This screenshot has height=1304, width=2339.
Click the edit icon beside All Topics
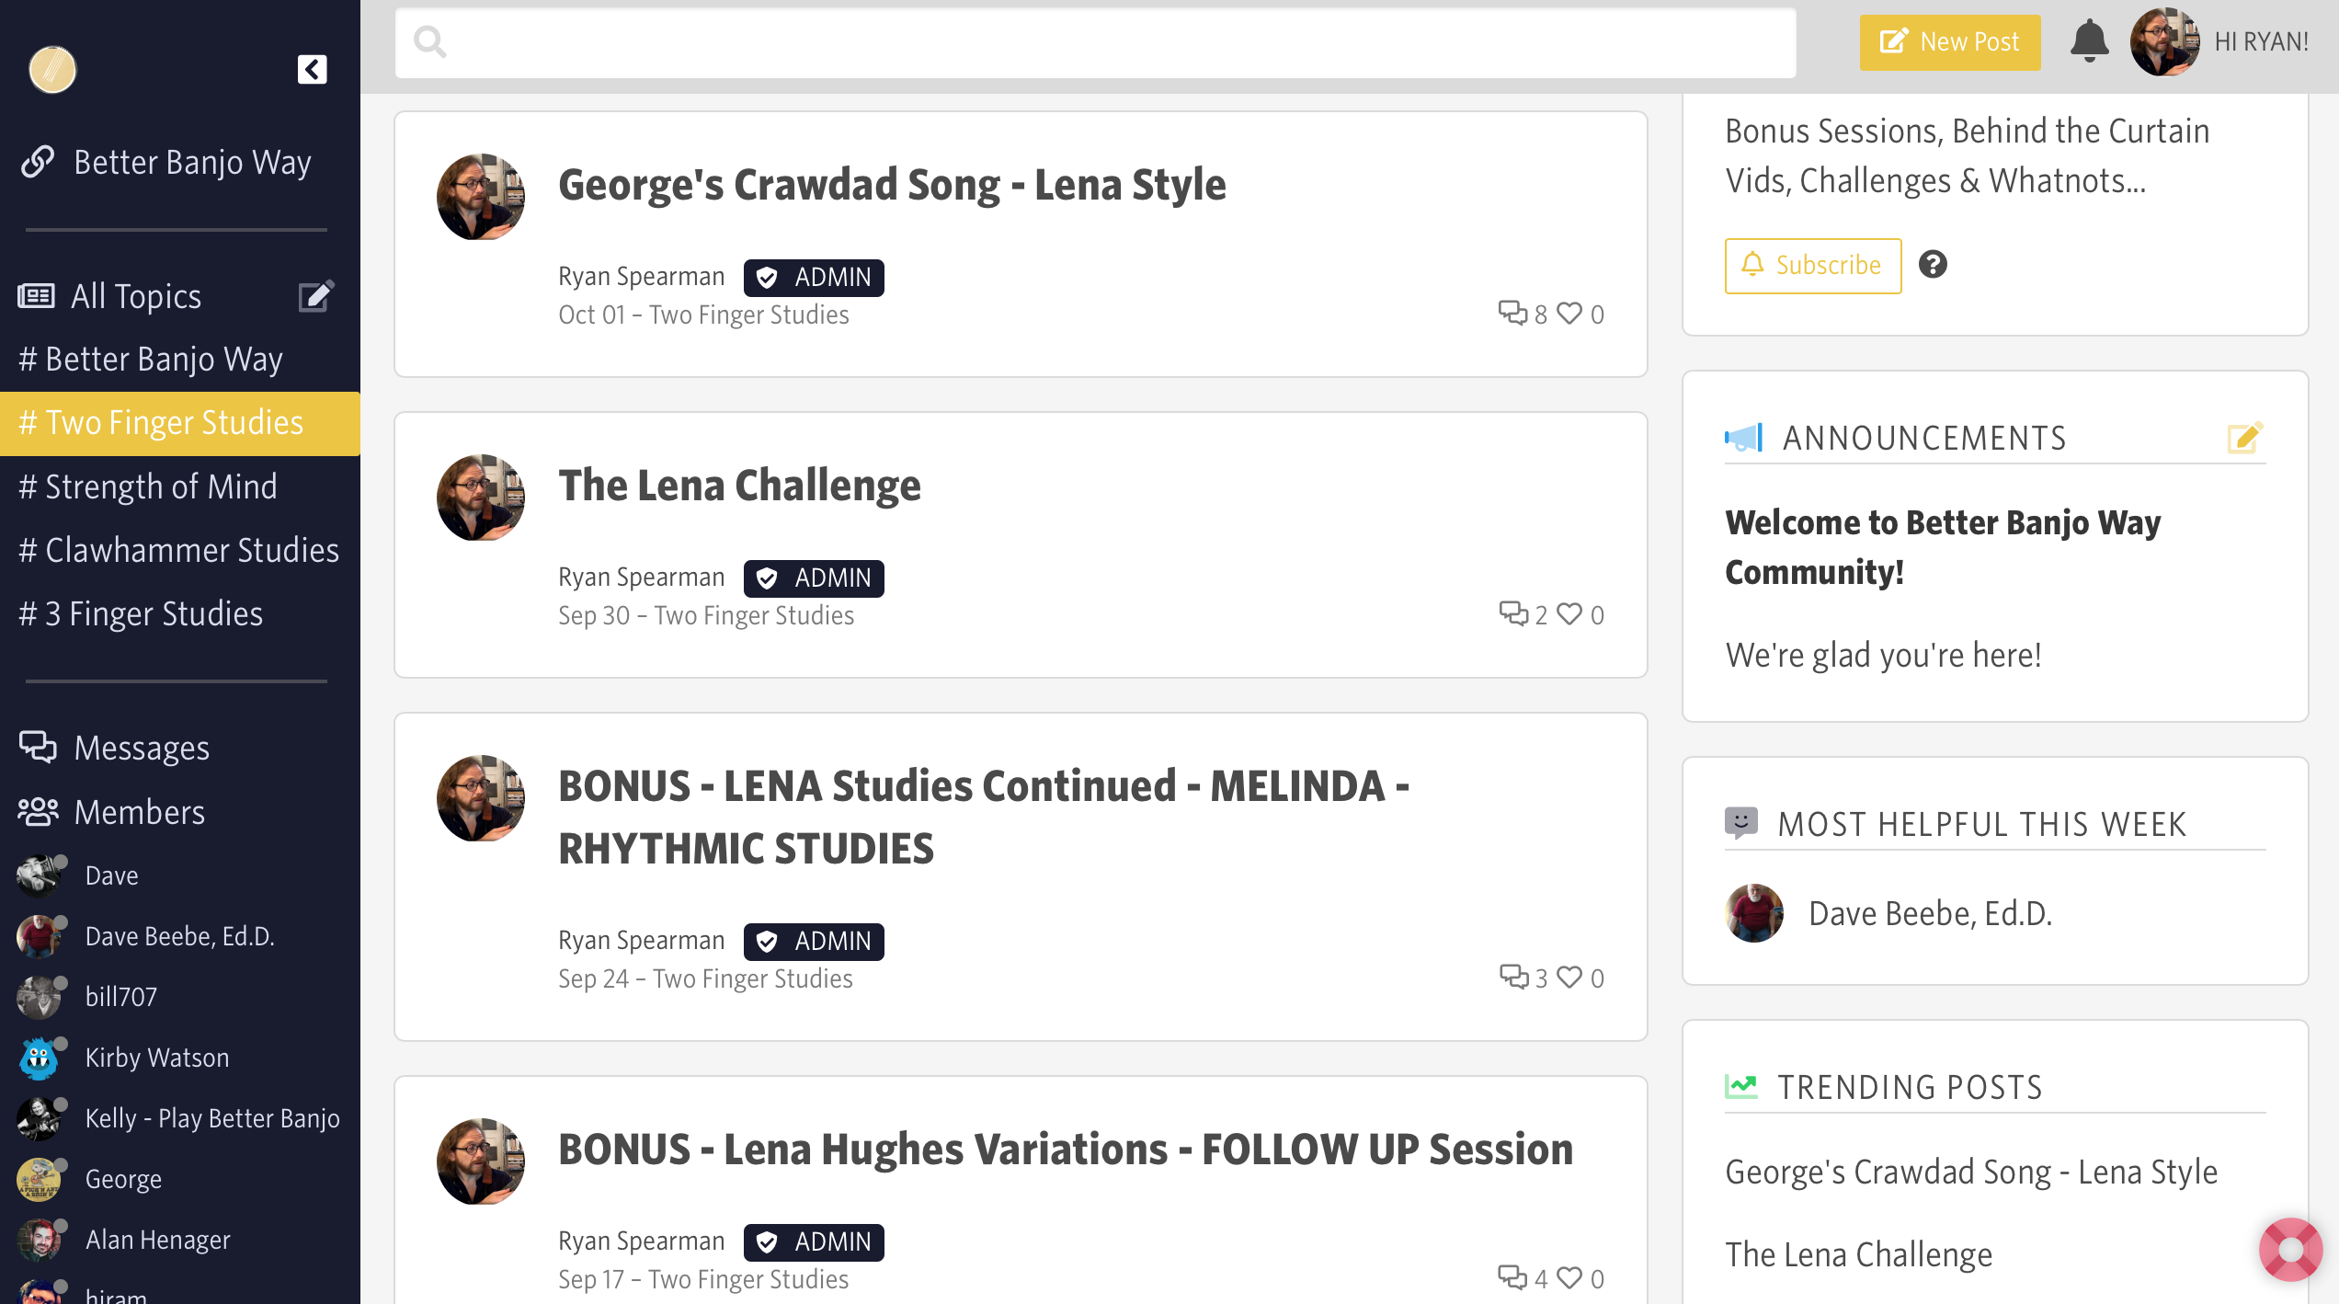[x=315, y=296]
